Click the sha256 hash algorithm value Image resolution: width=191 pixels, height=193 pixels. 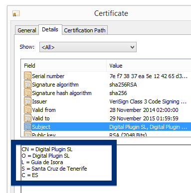(118, 93)
